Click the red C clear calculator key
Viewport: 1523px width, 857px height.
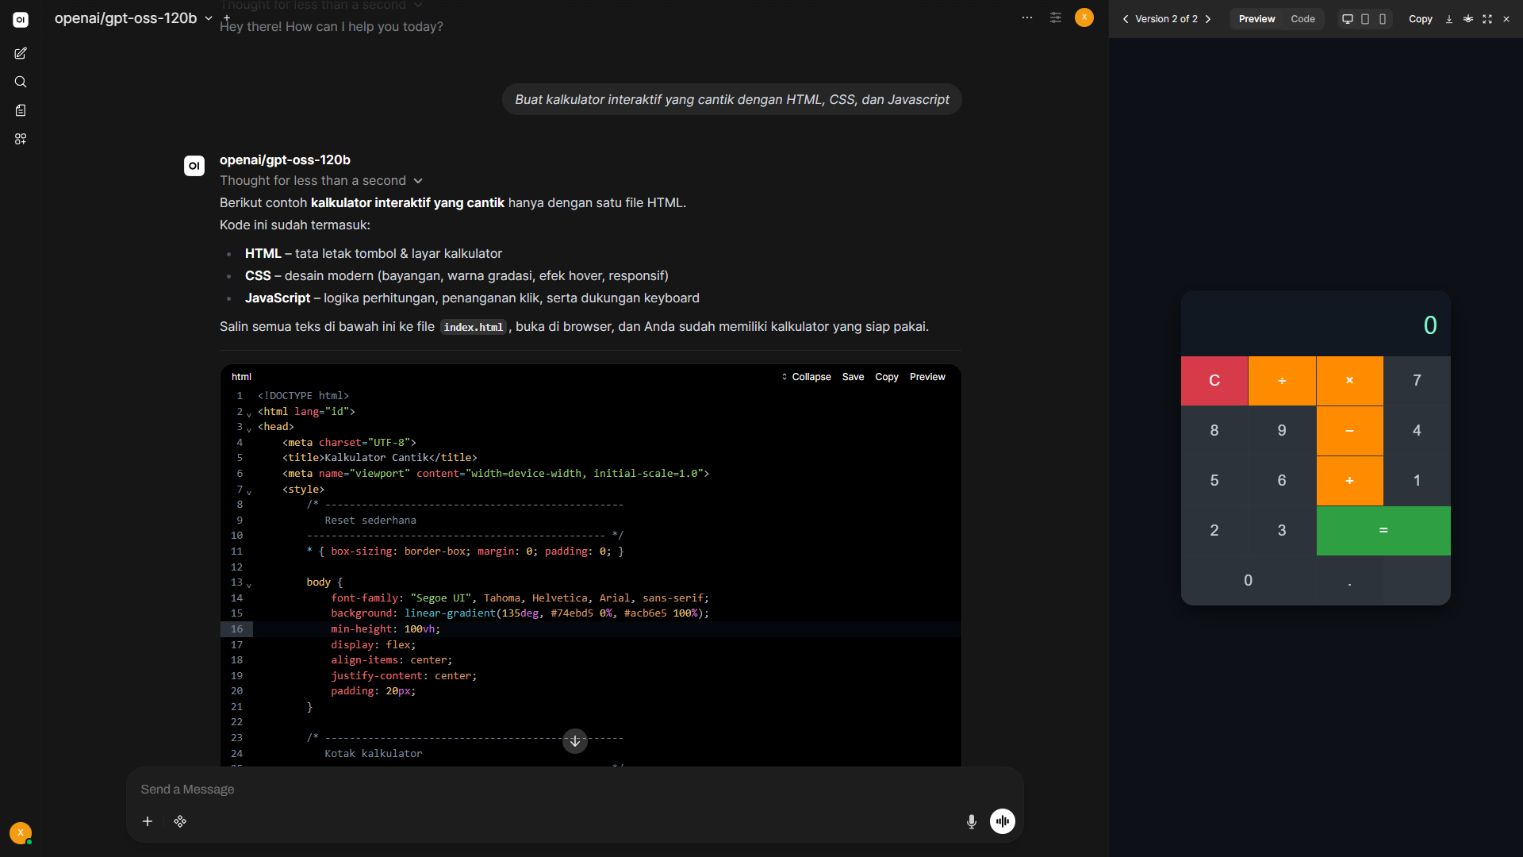pos(1214,381)
